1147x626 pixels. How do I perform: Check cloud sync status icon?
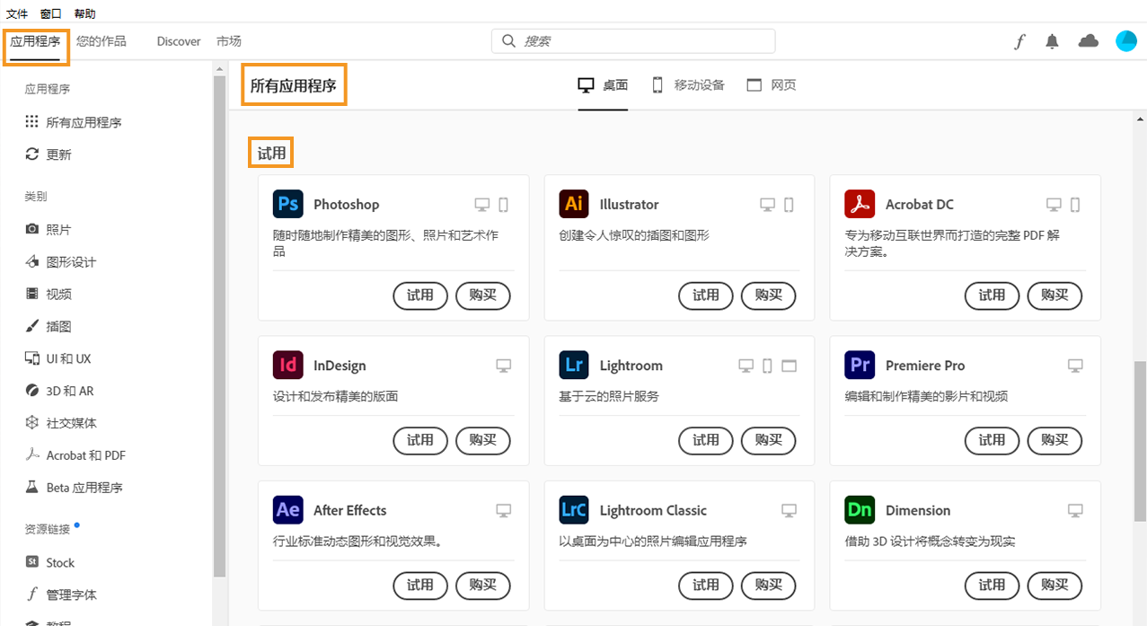point(1089,40)
